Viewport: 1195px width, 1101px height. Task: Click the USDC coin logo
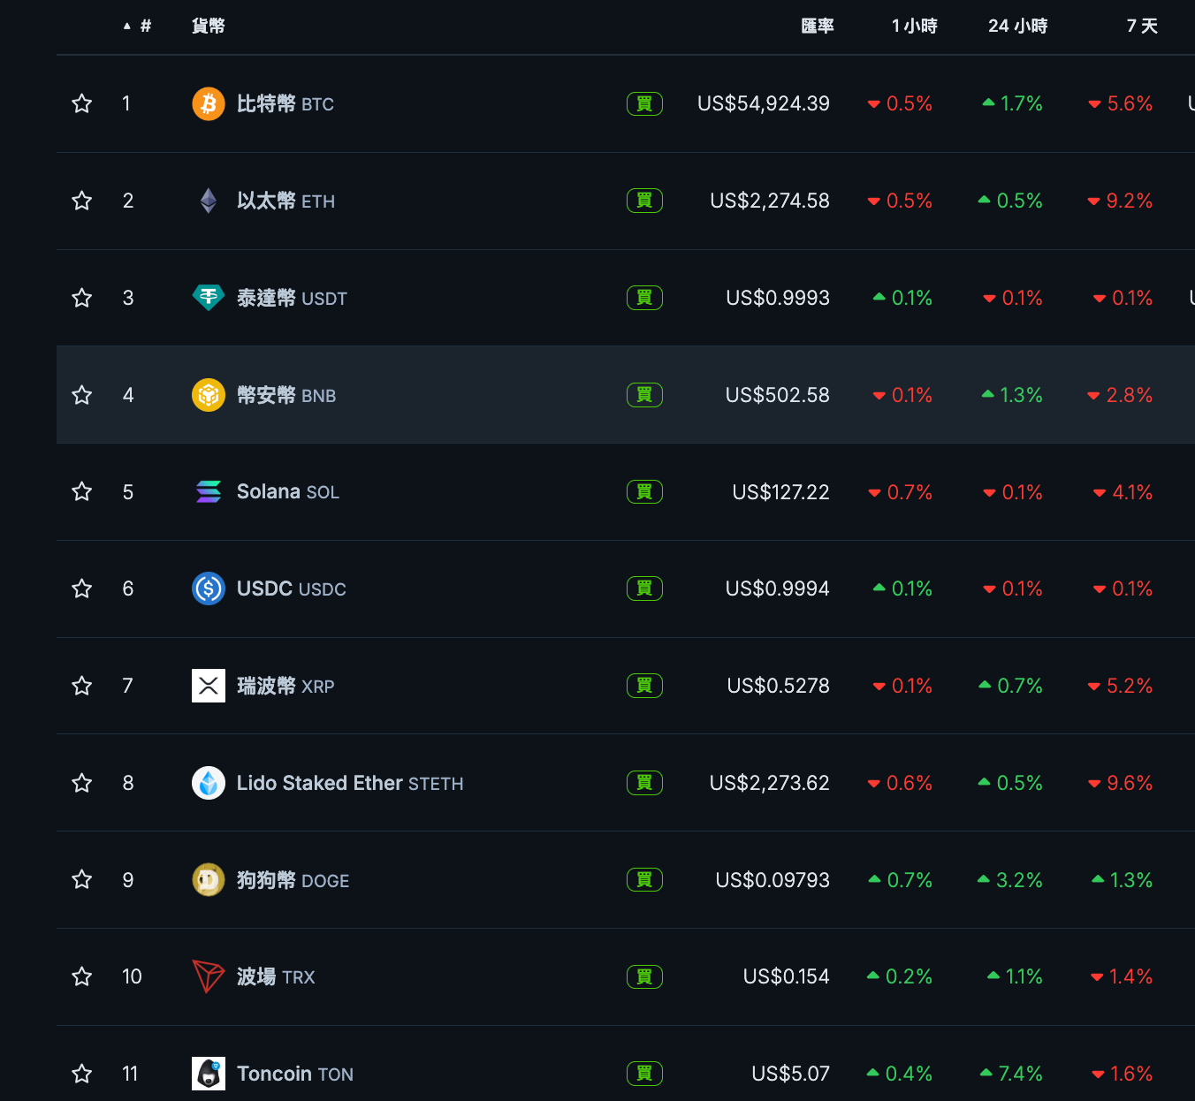coord(209,588)
